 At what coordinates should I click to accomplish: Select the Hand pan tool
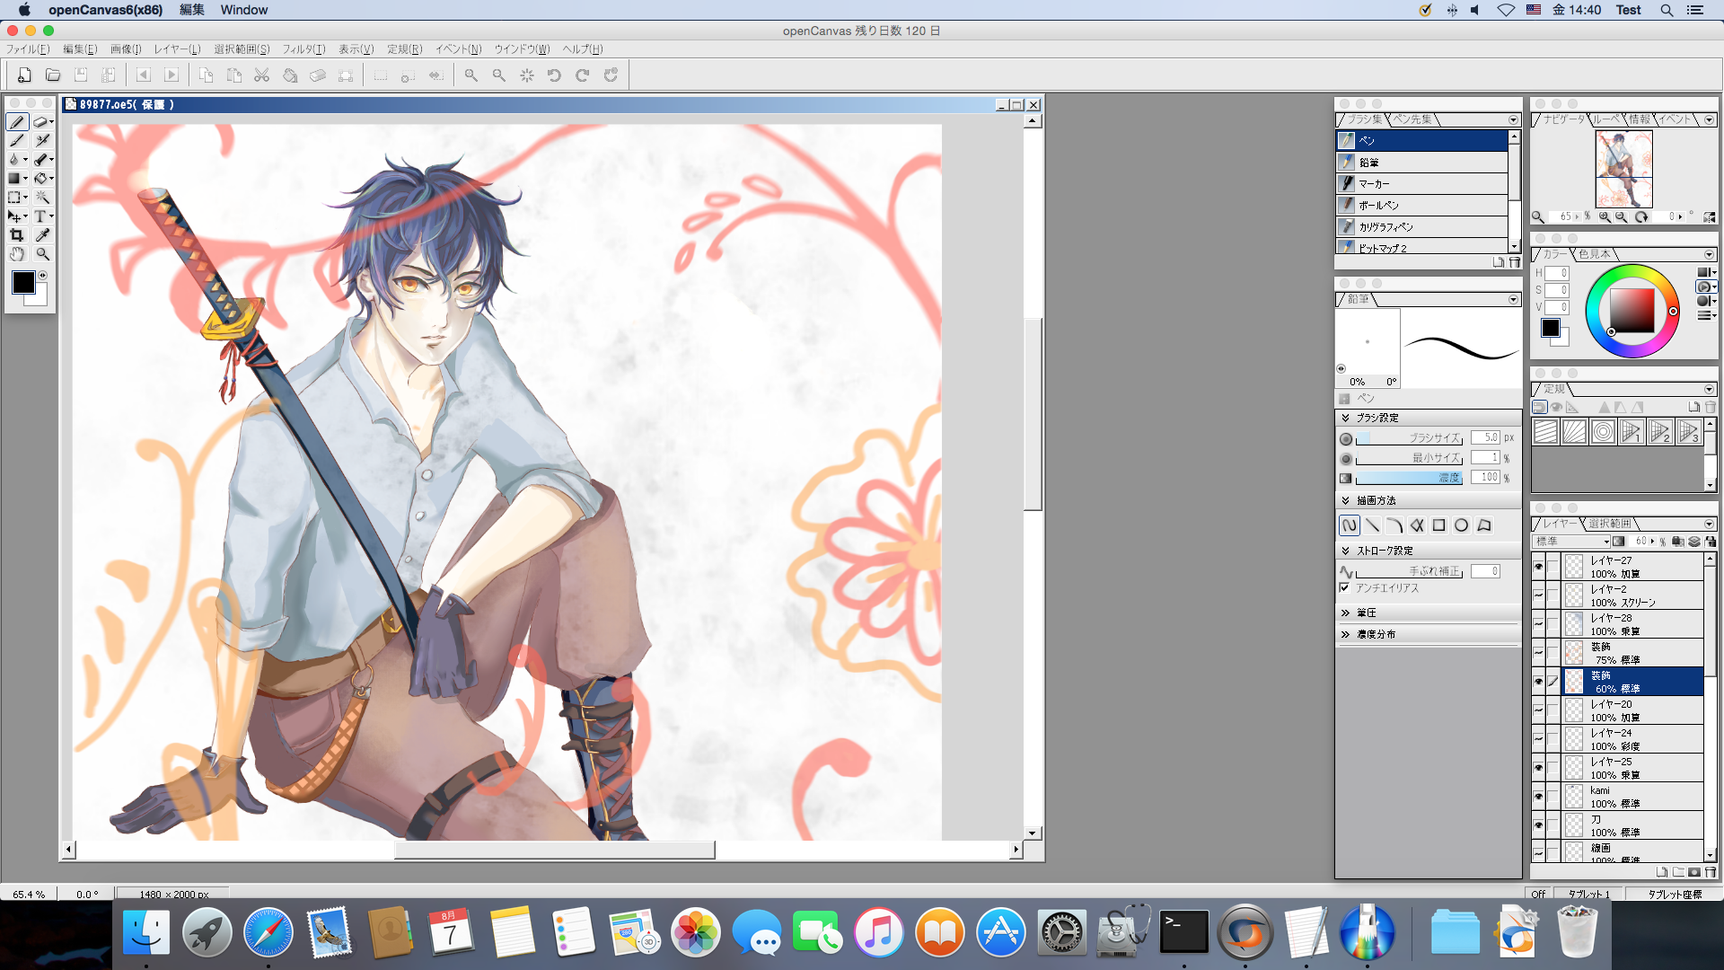point(16,254)
